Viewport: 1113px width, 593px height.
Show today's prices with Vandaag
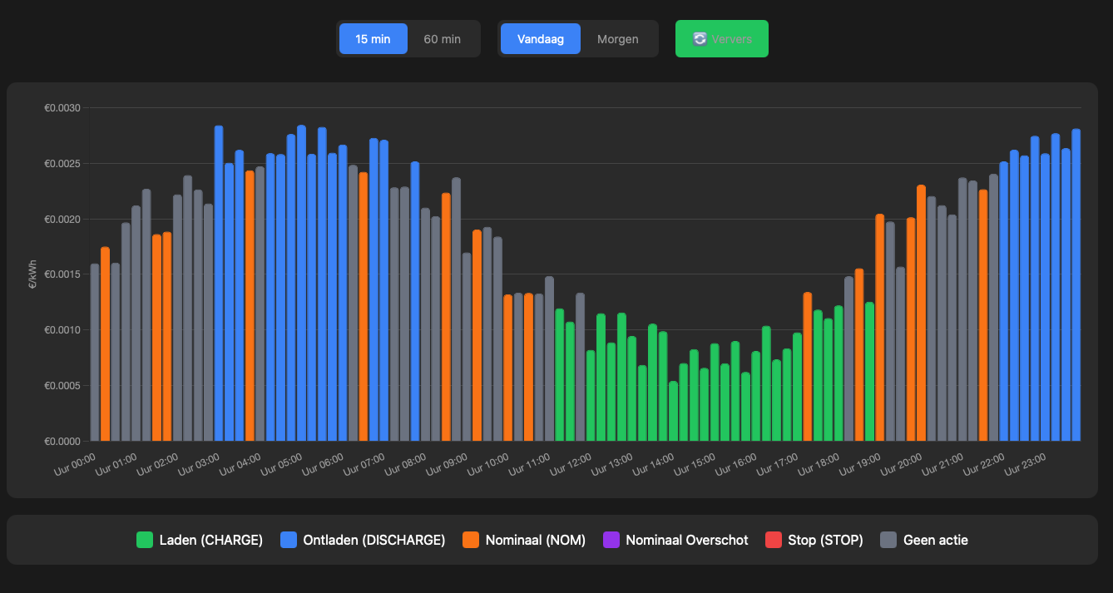coord(540,39)
